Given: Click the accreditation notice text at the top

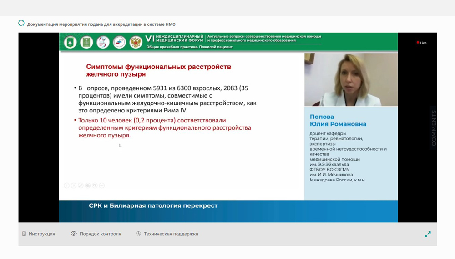Looking at the screenshot, I should 101,24.
